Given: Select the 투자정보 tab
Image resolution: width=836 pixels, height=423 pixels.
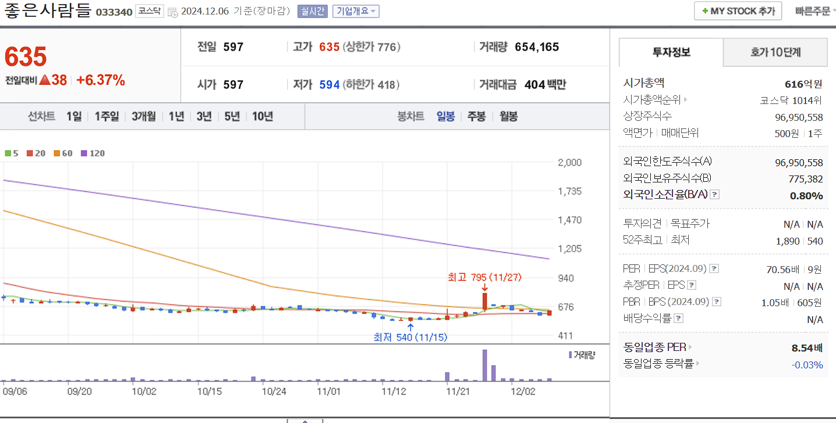Looking at the screenshot, I should point(670,52).
